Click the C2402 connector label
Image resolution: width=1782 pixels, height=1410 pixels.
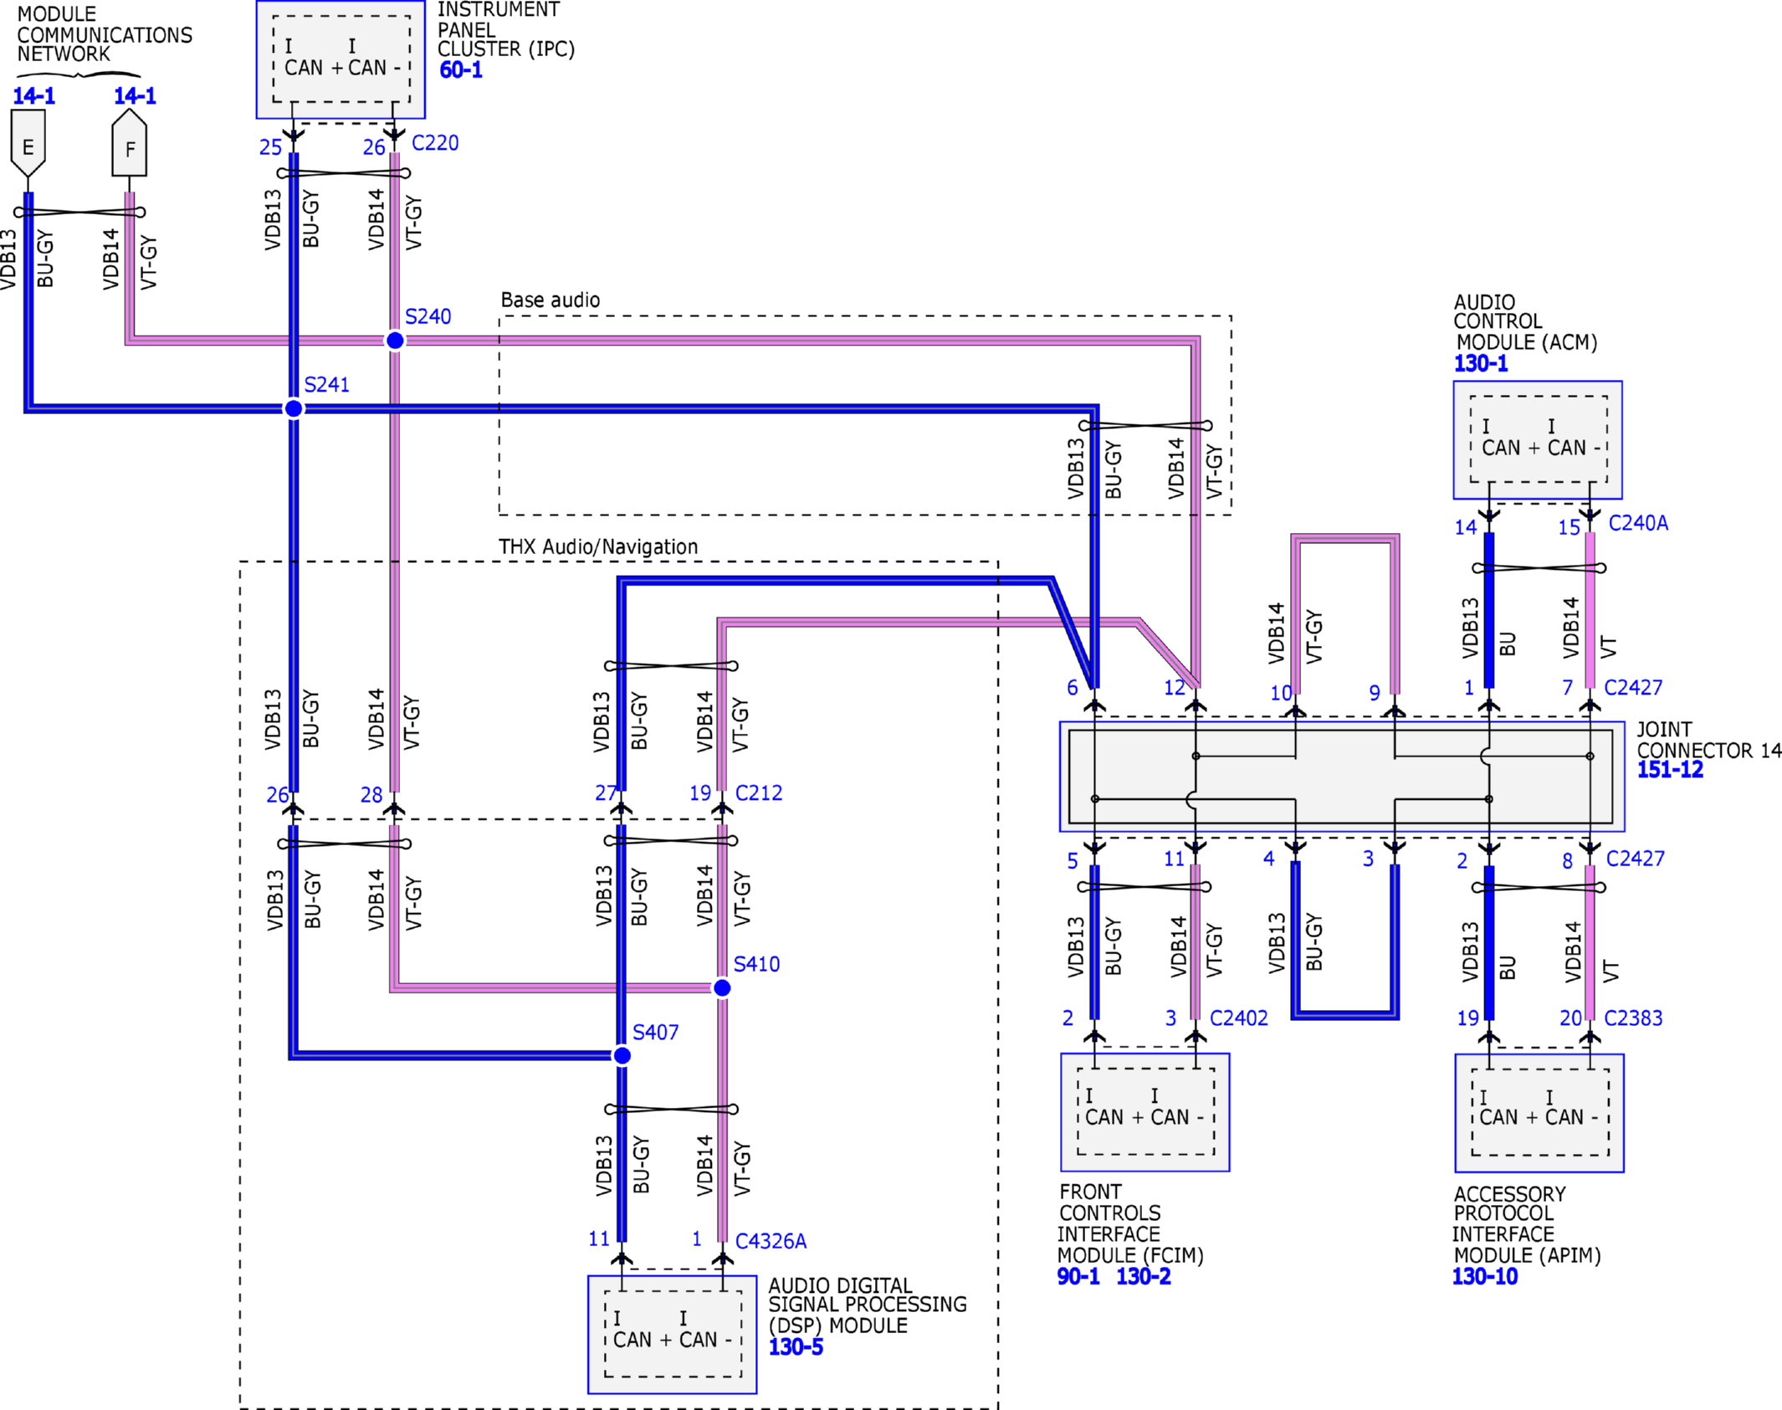pyautogui.click(x=1239, y=1018)
